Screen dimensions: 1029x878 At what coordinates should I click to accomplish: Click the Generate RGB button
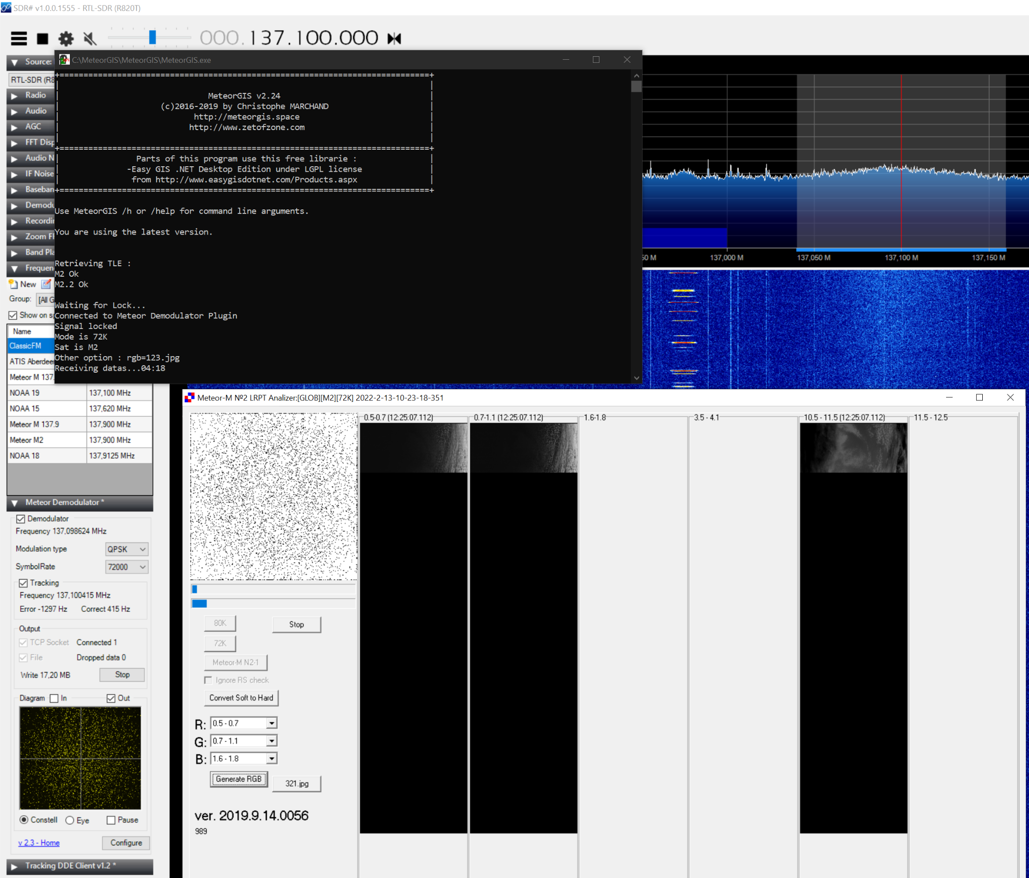[239, 780]
